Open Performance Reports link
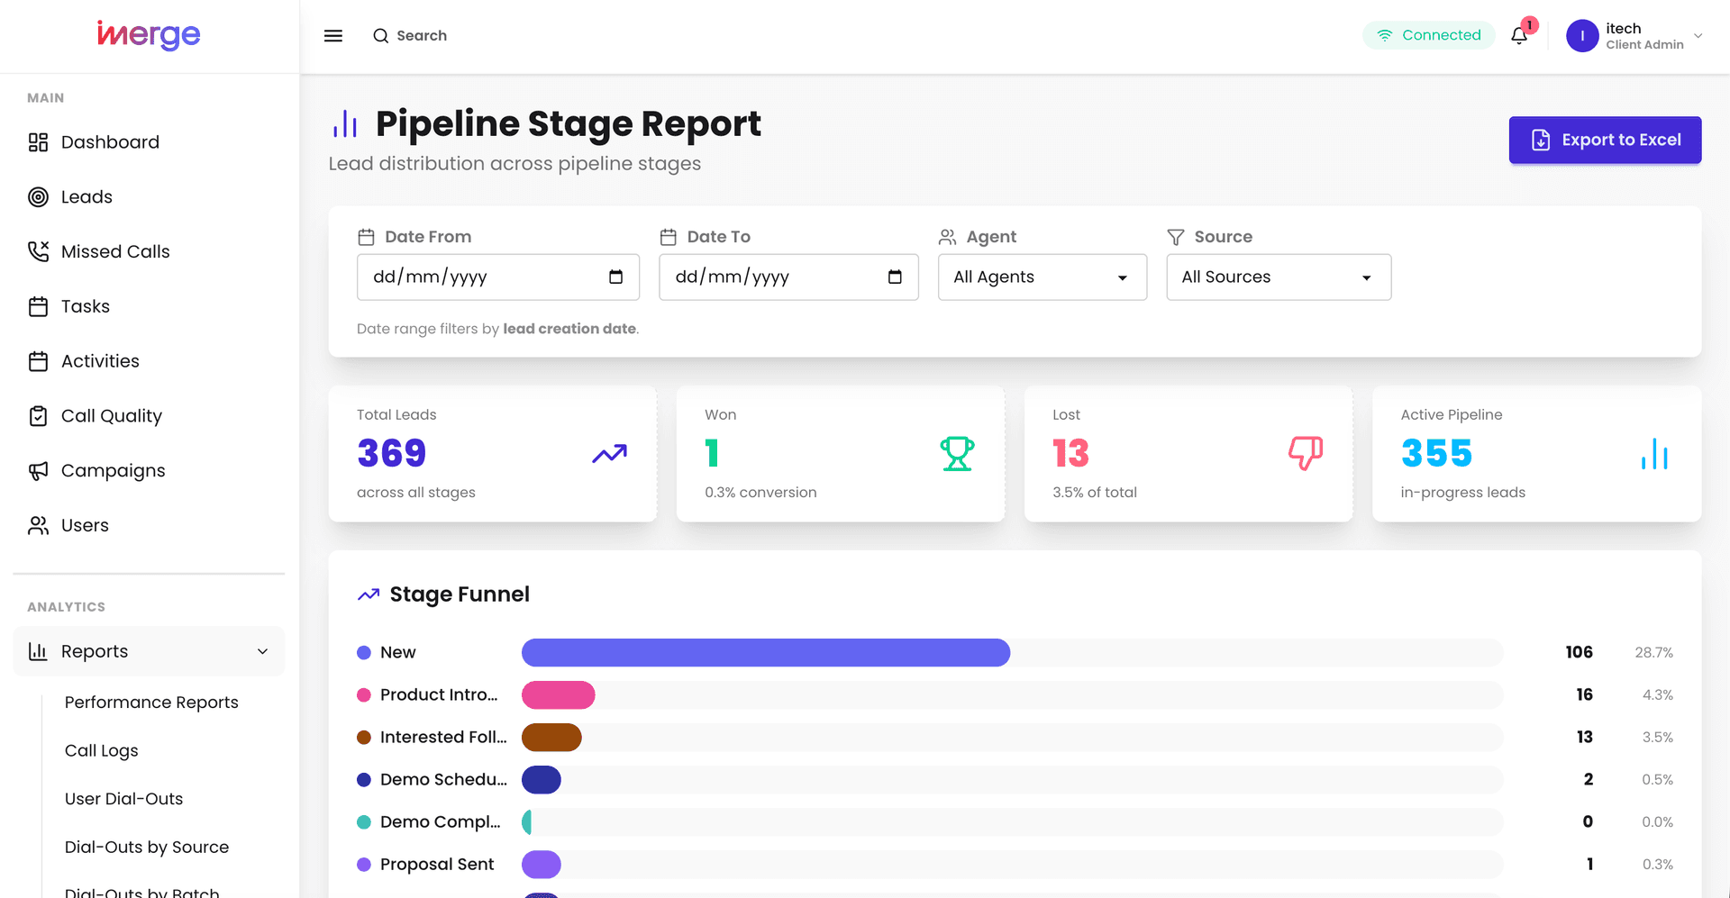The width and height of the screenshot is (1730, 898). [151, 703]
